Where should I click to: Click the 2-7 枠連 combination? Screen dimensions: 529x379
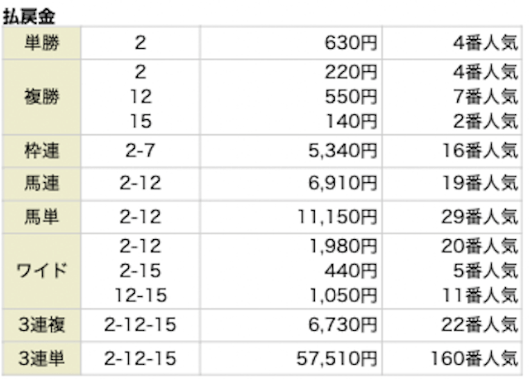pyautogui.click(x=140, y=151)
